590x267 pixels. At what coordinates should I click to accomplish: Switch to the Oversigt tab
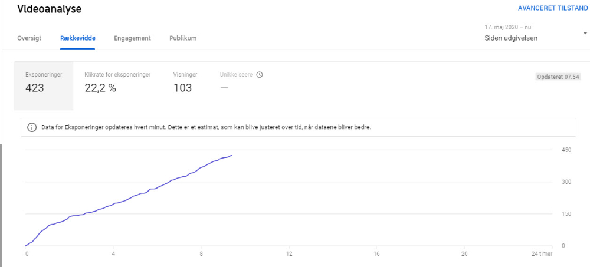pyautogui.click(x=29, y=38)
